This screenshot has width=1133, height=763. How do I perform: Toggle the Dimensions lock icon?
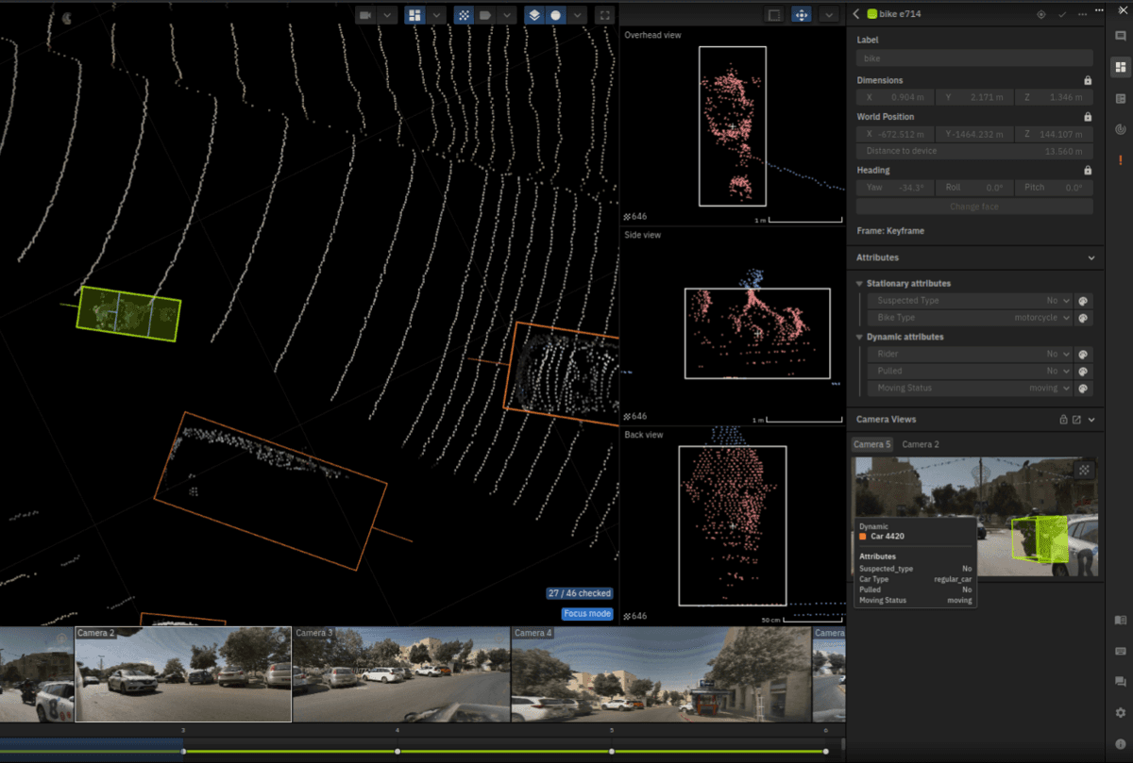coord(1088,81)
